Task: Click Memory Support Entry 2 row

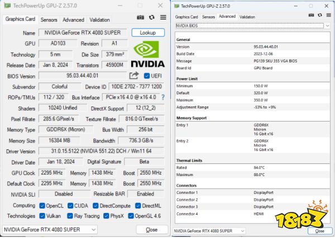Action: tap(252, 145)
